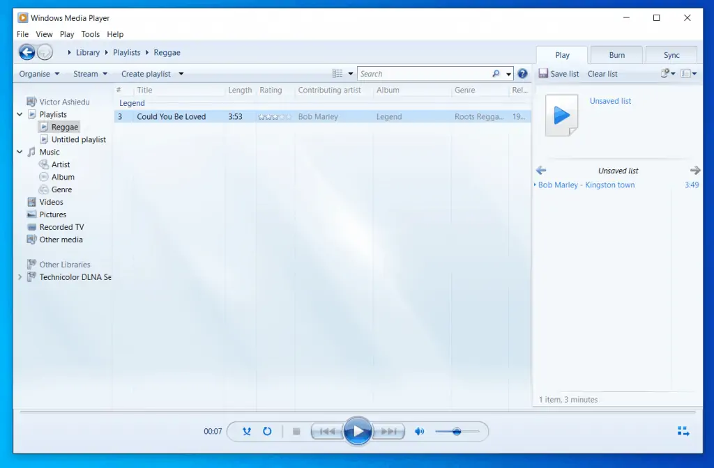Collapse the Playlists tree section
Viewport: 714px width, 468px height.
20,114
